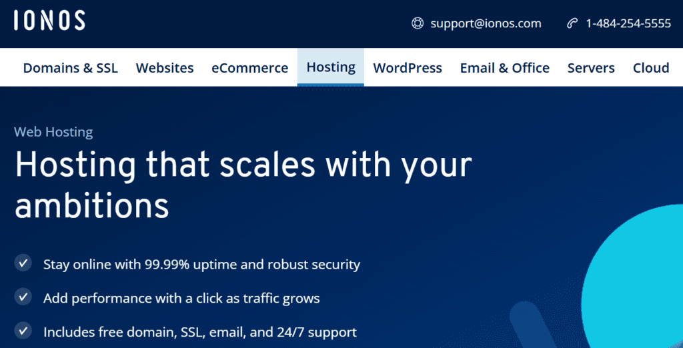
Task: Click the phone handset icon
Action: click(x=572, y=23)
